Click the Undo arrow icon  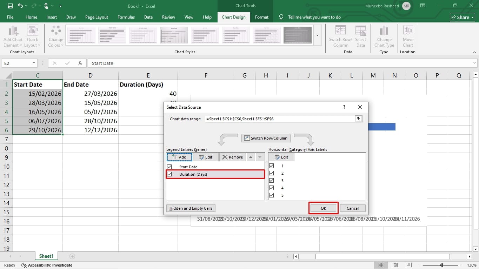[x=20, y=6]
